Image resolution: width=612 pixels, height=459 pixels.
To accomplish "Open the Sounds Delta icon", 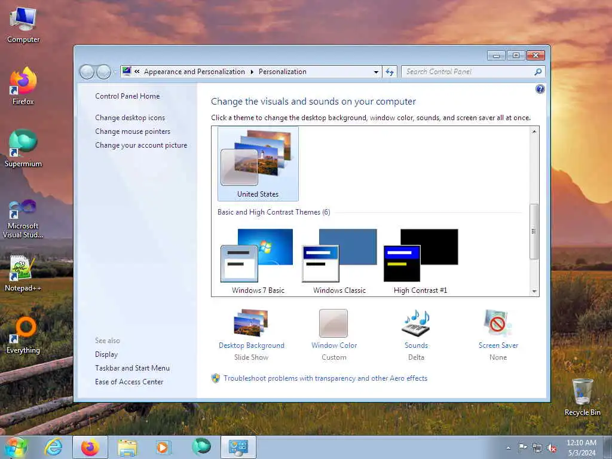I will [x=416, y=323].
